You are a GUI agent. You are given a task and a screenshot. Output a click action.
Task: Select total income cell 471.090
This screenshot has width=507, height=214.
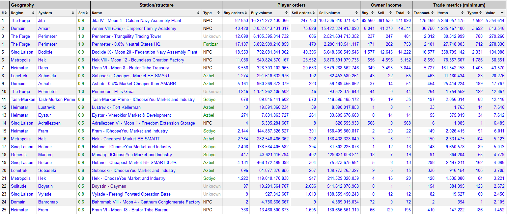tap(403, 20)
